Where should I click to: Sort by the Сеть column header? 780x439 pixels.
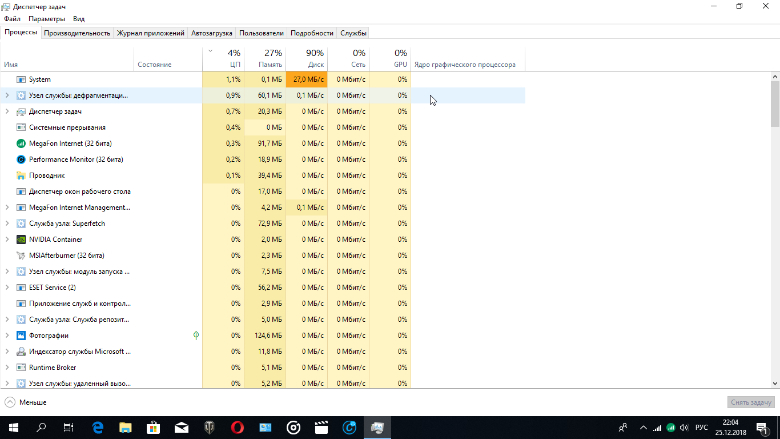[348, 59]
